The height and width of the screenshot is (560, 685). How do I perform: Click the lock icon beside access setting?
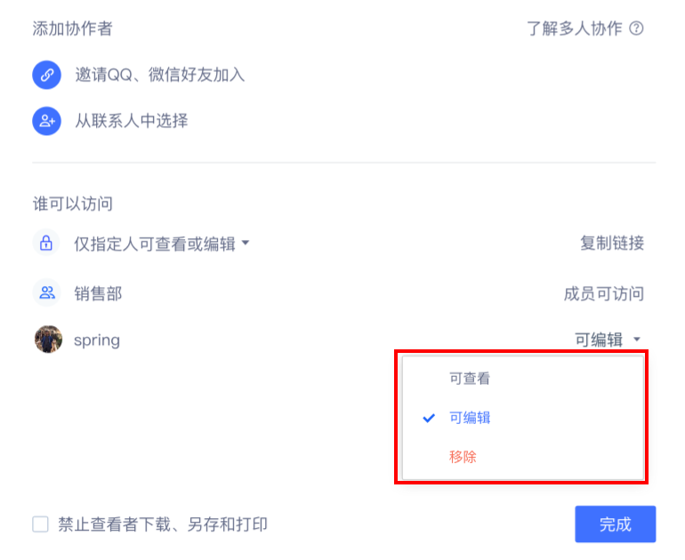pyautogui.click(x=46, y=243)
